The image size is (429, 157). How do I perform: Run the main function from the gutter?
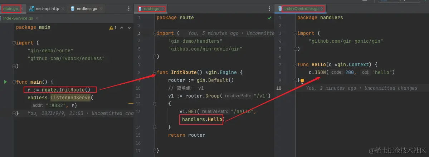click(5, 82)
